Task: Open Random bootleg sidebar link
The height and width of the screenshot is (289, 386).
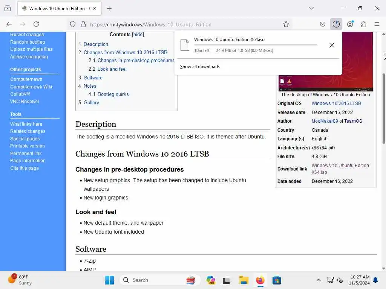Action: click(x=27, y=42)
